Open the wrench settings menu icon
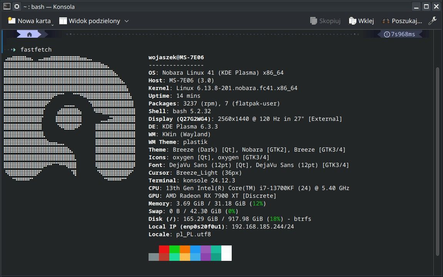443x277 pixels. (432, 21)
